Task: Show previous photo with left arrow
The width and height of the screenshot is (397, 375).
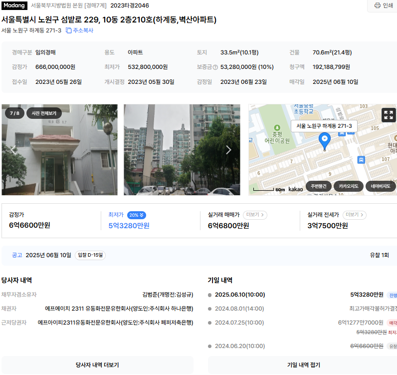Action: (13, 150)
